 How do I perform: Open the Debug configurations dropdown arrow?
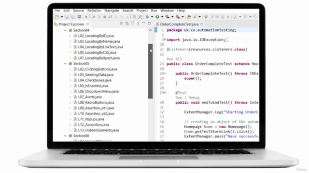click(x=152, y=17)
